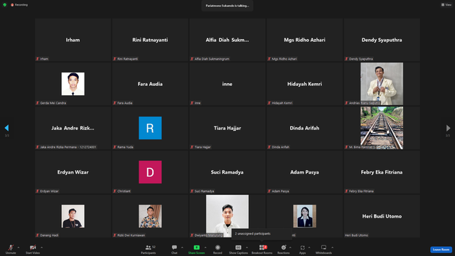Select Erdyan Wizar's tile
455x256 pixels.
click(73, 172)
